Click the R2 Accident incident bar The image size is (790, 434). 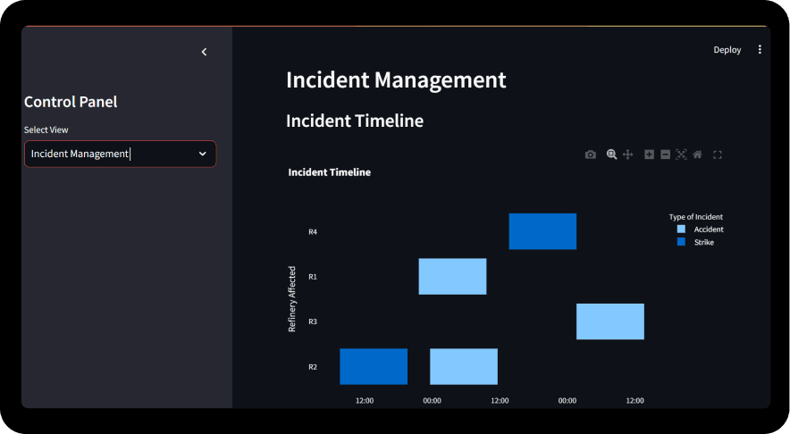click(x=464, y=366)
